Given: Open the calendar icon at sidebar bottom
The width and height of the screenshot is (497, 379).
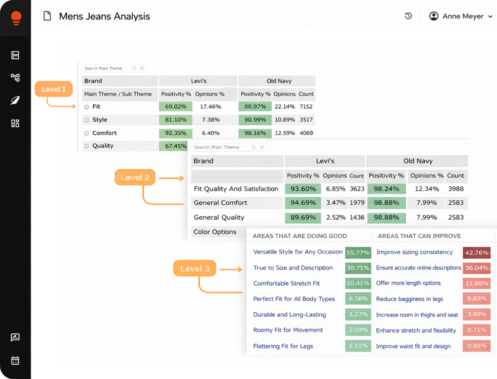Looking at the screenshot, I should click(15, 360).
